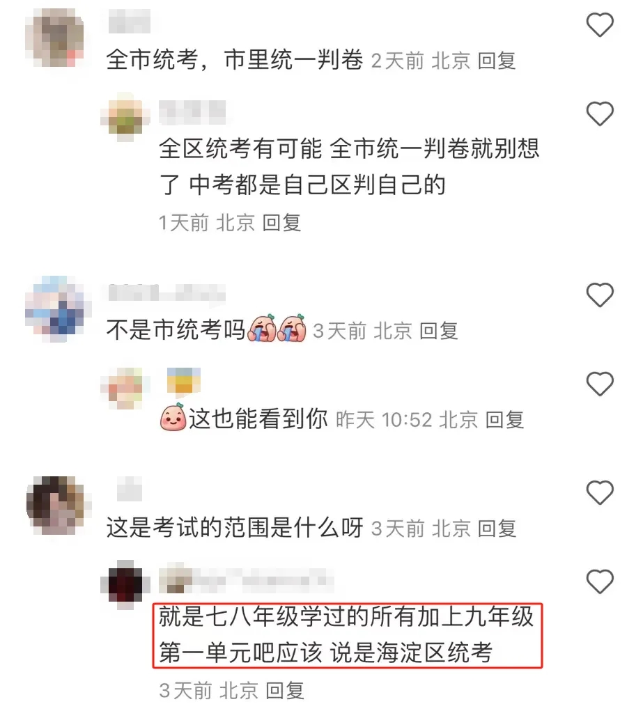Like the comment '全市统考，市里统一判卷'
This screenshot has width=643, height=727.
600,24
